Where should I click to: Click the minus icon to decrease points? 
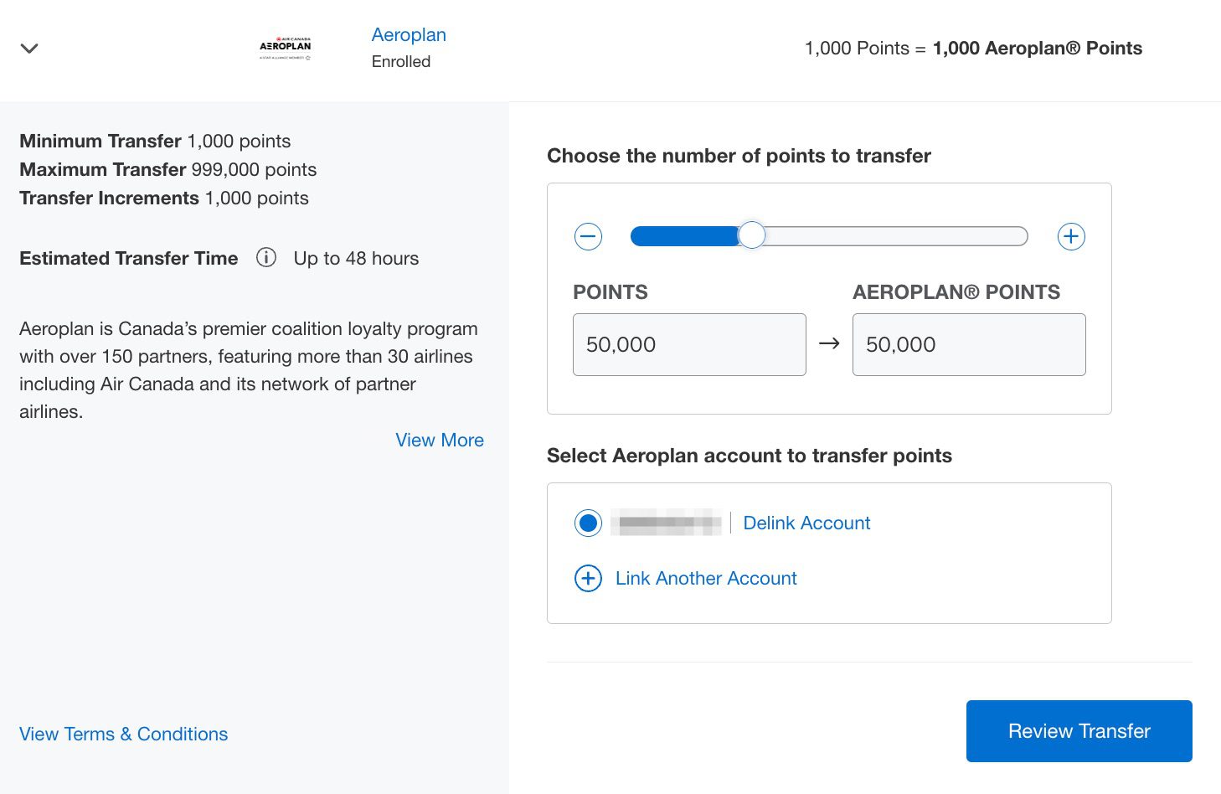point(588,236)
